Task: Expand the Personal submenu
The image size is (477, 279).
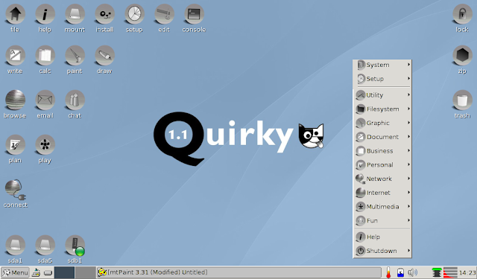Action: [382, 165]
